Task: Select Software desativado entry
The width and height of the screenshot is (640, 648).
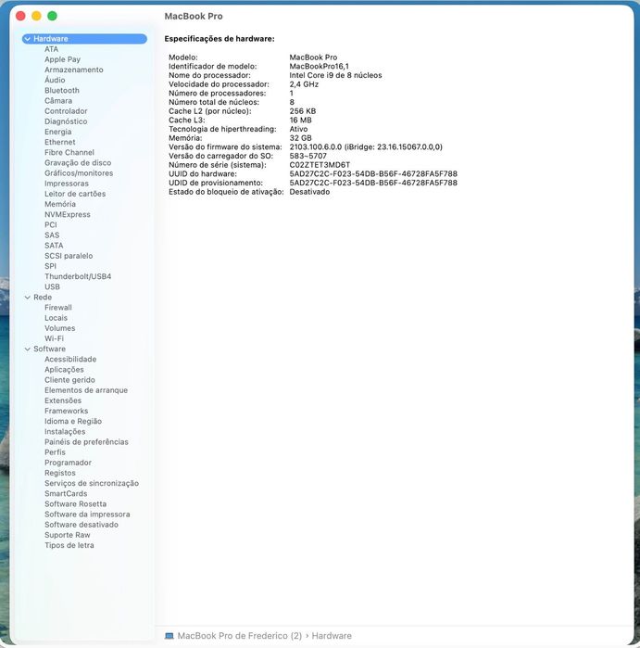Action: tap(82, 525)
